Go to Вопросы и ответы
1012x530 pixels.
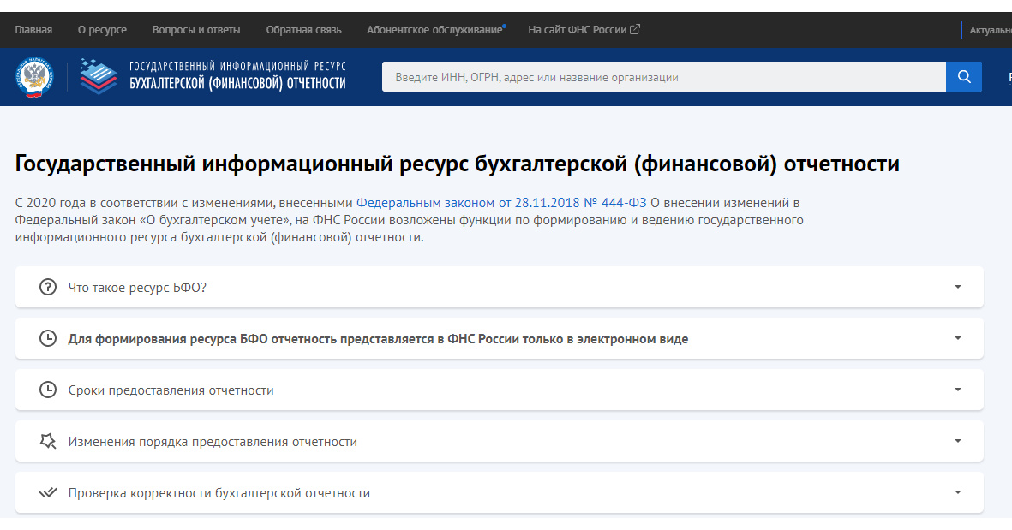pos(196,30)
